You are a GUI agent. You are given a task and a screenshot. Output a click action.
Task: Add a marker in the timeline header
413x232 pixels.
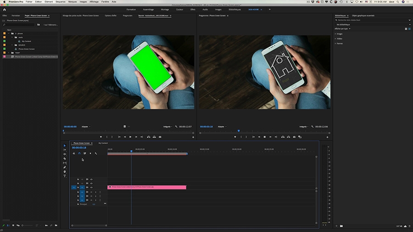click(x=90, y=153)
